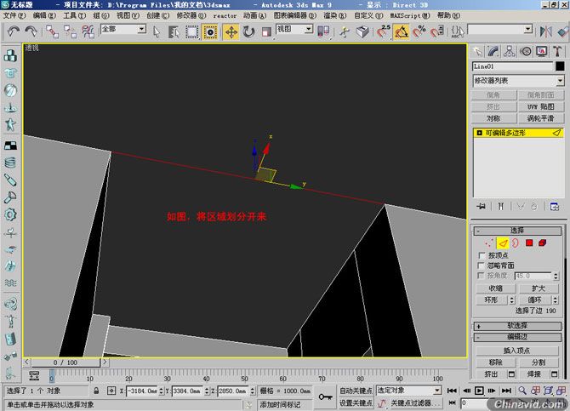This screenshot has height=411, width=570.
Task: Select Polygon sub-object level icon
Action: pos(529,243)
